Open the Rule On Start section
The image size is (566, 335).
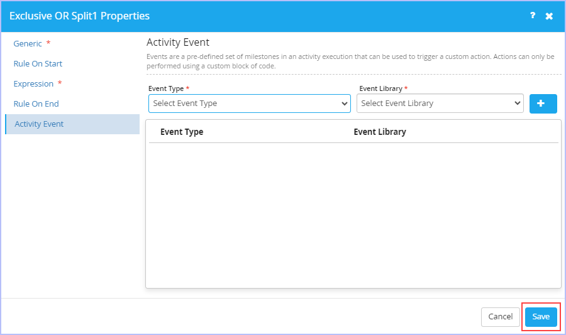tap(38, 64)
